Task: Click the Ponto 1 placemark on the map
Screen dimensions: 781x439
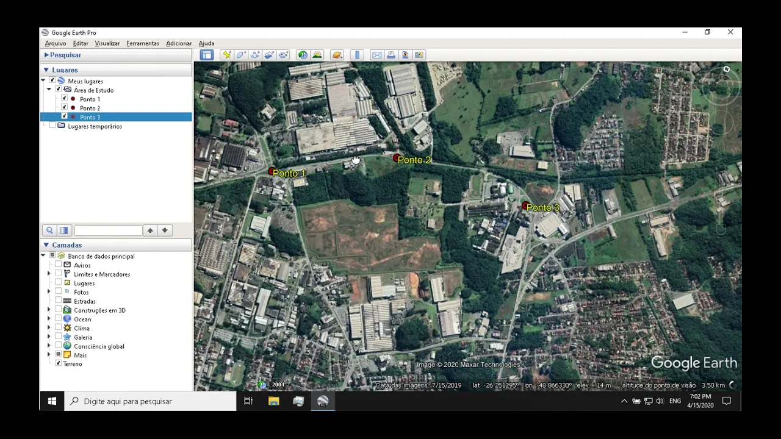Action: [x=272, y=171]
